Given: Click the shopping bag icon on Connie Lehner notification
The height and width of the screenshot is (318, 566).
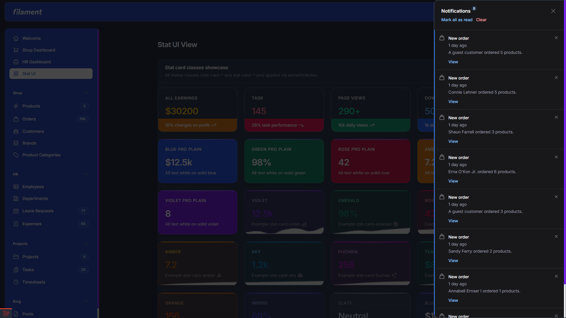Looking at the screenshot, I should coord(442,78).
